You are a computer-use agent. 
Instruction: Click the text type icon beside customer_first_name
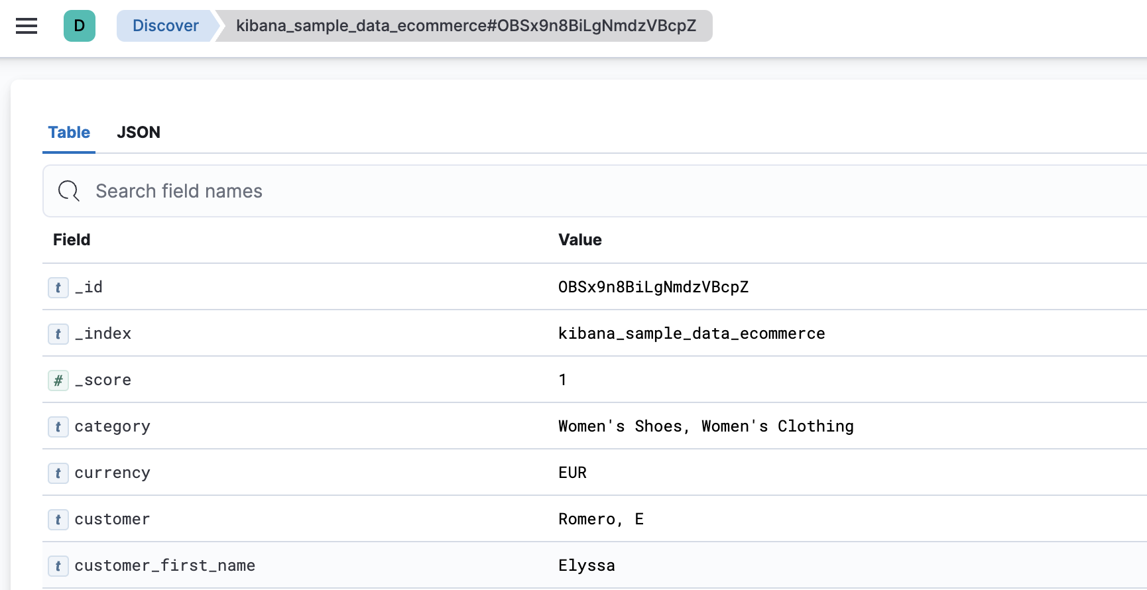(58, 566)
